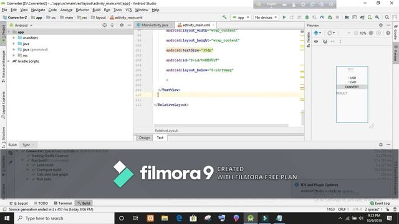Viewport: 399px width, 224px height.
Task: Click the editor vertical scrollbar thumb
Action: click(302, 118)
